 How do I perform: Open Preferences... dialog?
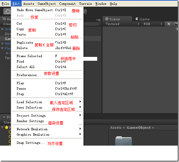pyautogui.click(x=47, y=75)
